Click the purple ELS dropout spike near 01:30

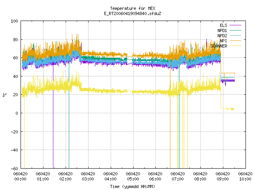point(53,116)
